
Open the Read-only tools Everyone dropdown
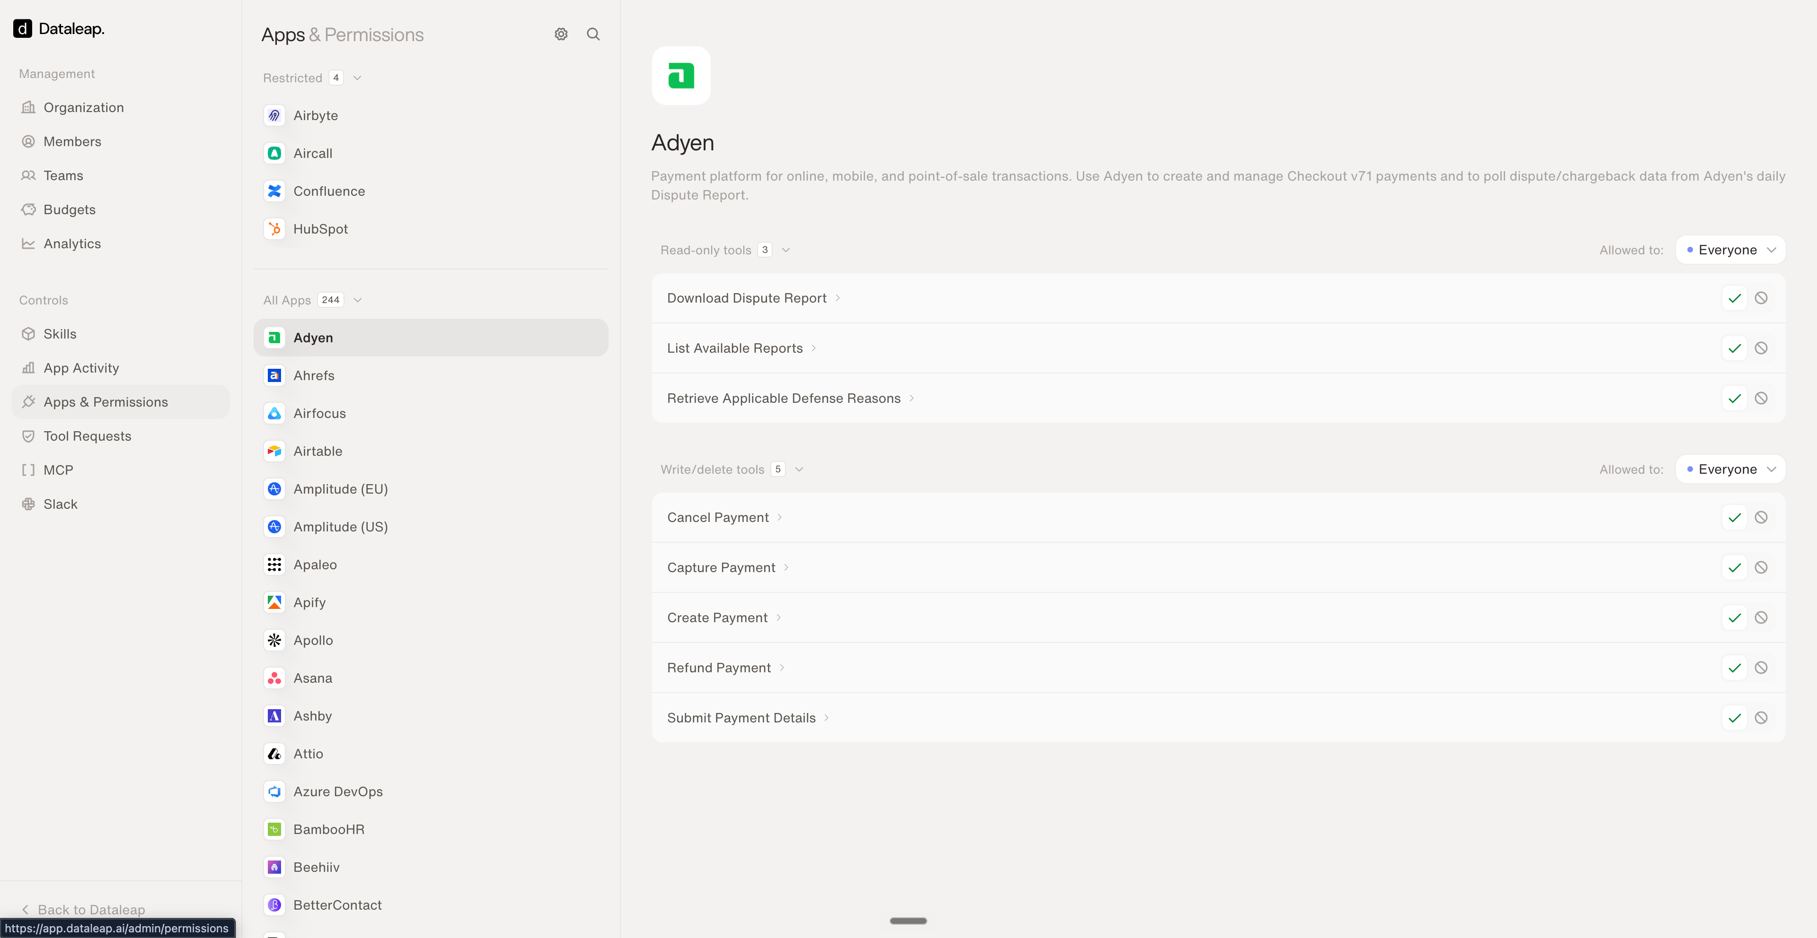click(1730, 250)
